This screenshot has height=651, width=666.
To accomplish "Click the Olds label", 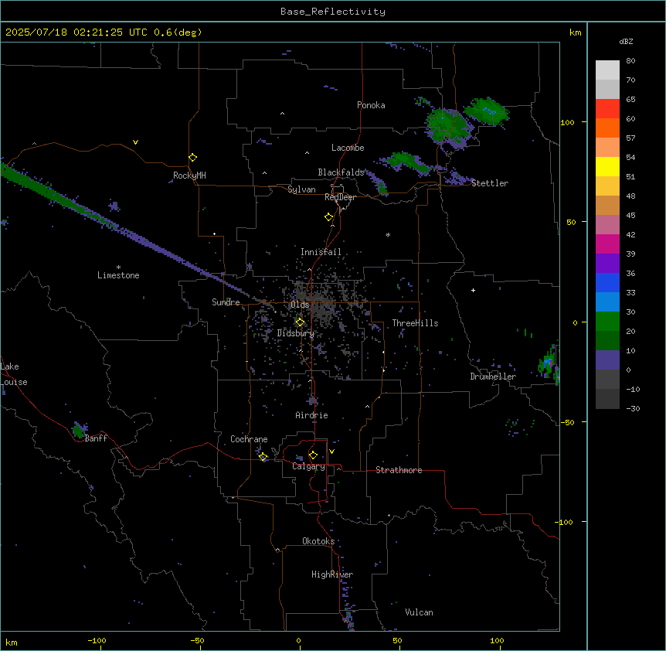I will (300, 305).
